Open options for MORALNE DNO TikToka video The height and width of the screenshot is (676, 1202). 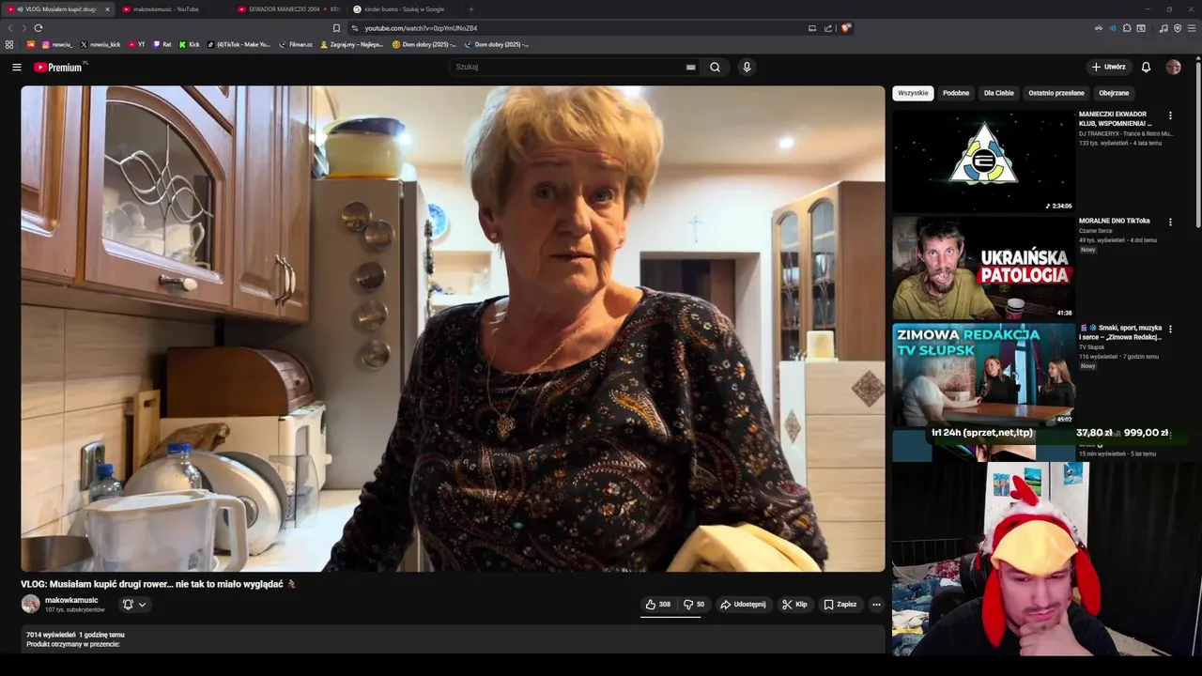(x=1170, y=223)
